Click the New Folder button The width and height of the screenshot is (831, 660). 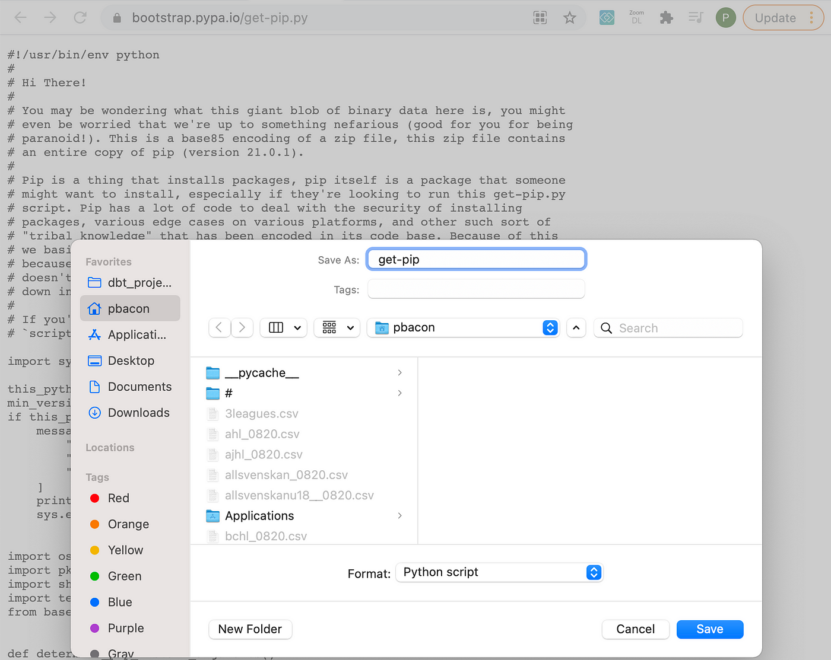pos(250,629)
